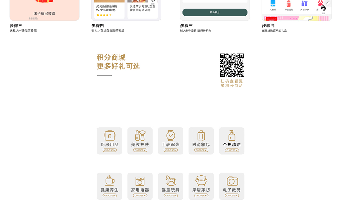Select the lipstick and brush 美妆护肤 icon
341x212 pixels.
click(x=140, y=136)
